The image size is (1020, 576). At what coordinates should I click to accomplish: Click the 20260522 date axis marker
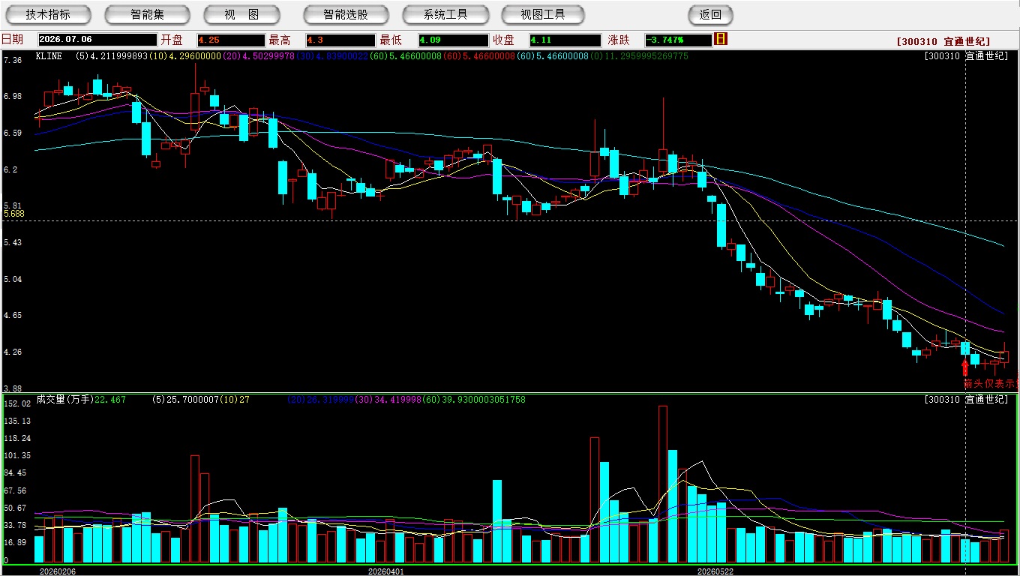pos(715,571)
